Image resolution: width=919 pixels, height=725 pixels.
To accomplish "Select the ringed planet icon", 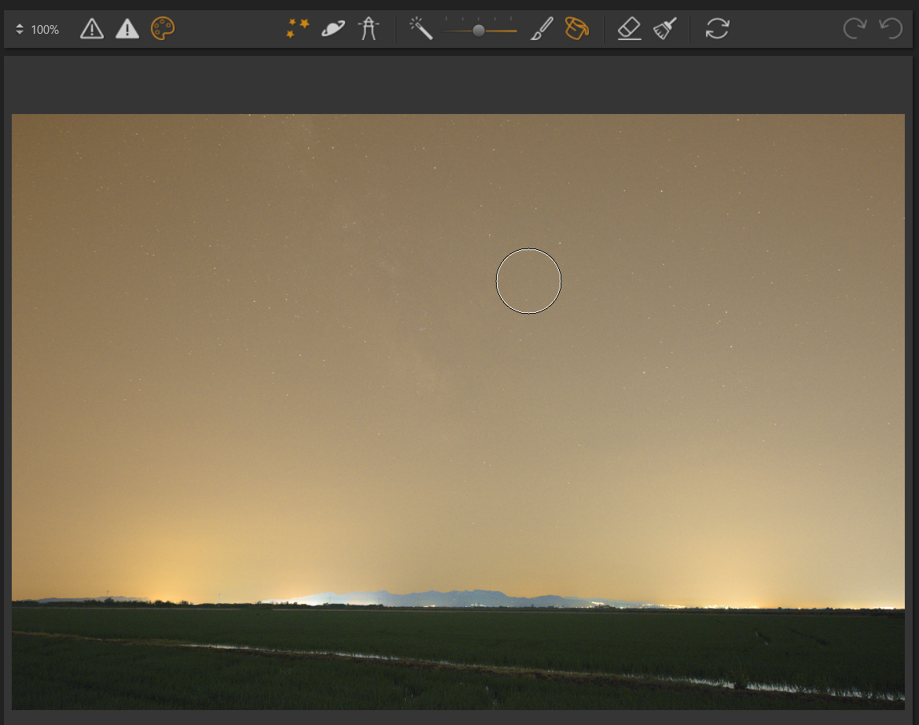I will coord(333,28).
